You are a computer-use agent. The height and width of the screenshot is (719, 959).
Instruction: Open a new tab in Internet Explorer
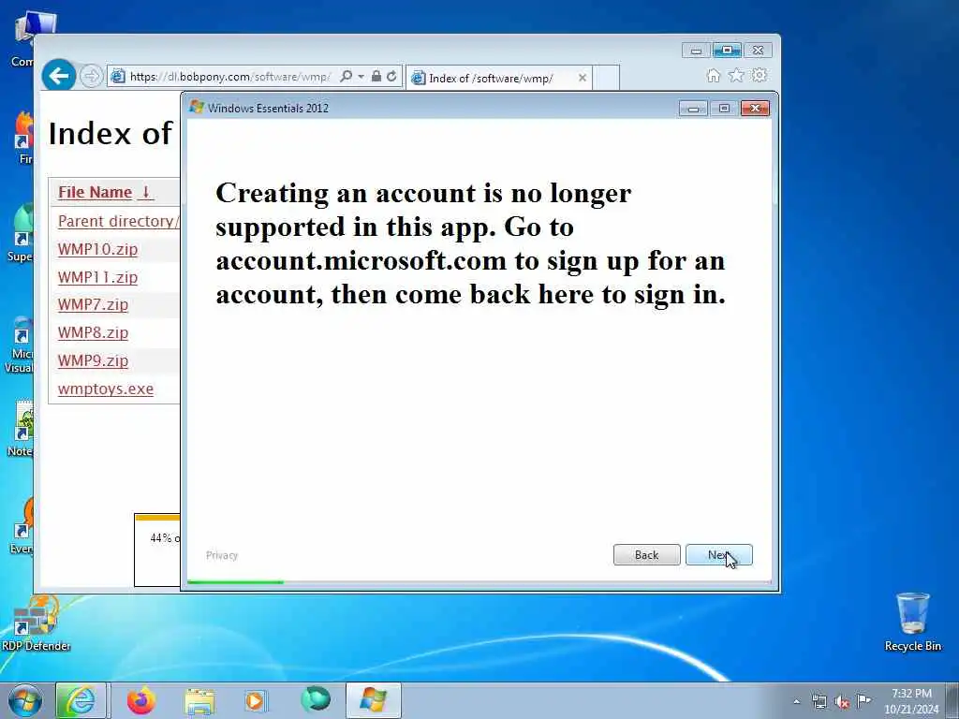click(x=606, y=79)
